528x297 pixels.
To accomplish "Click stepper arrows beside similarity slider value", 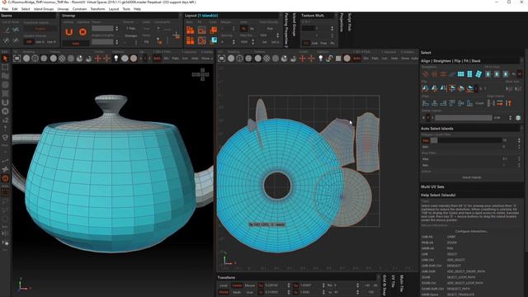I will (x=511, y=117).
